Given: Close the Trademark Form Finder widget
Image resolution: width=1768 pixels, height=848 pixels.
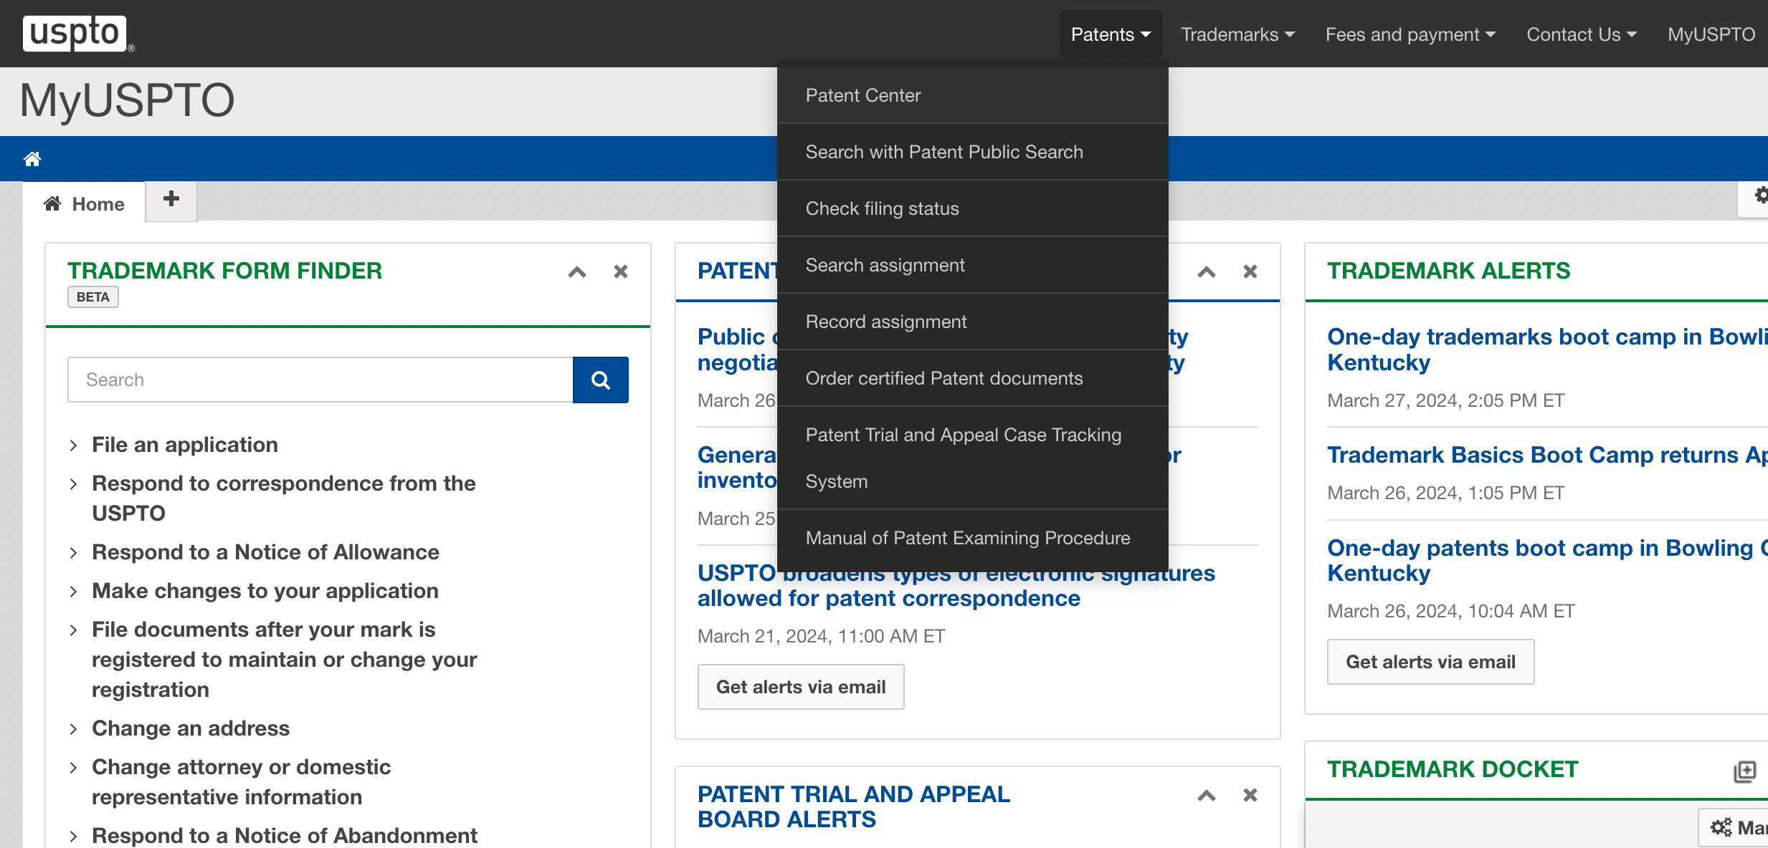Looking at the screenshot, I should click(x=621, y=271).
